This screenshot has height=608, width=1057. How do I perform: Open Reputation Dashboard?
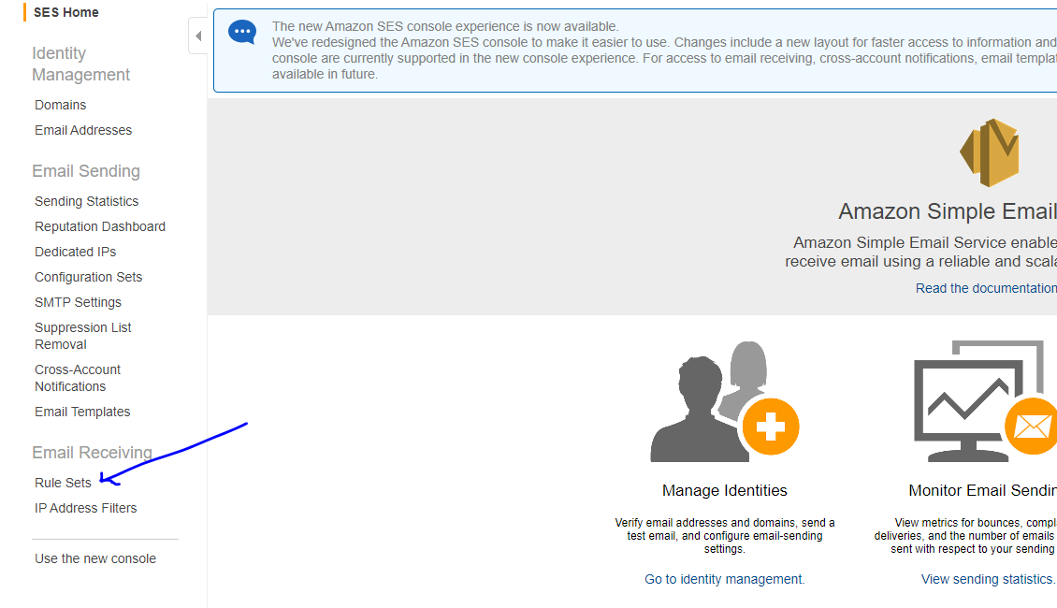pos(100,226)
